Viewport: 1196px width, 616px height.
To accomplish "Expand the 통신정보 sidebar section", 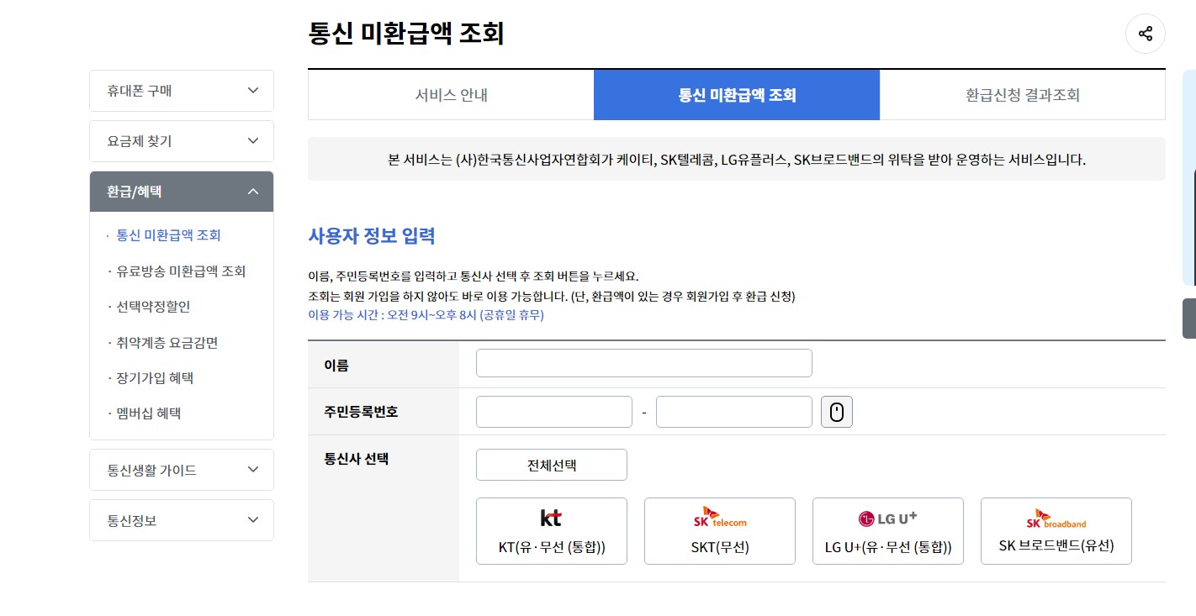I will [181, 519].
